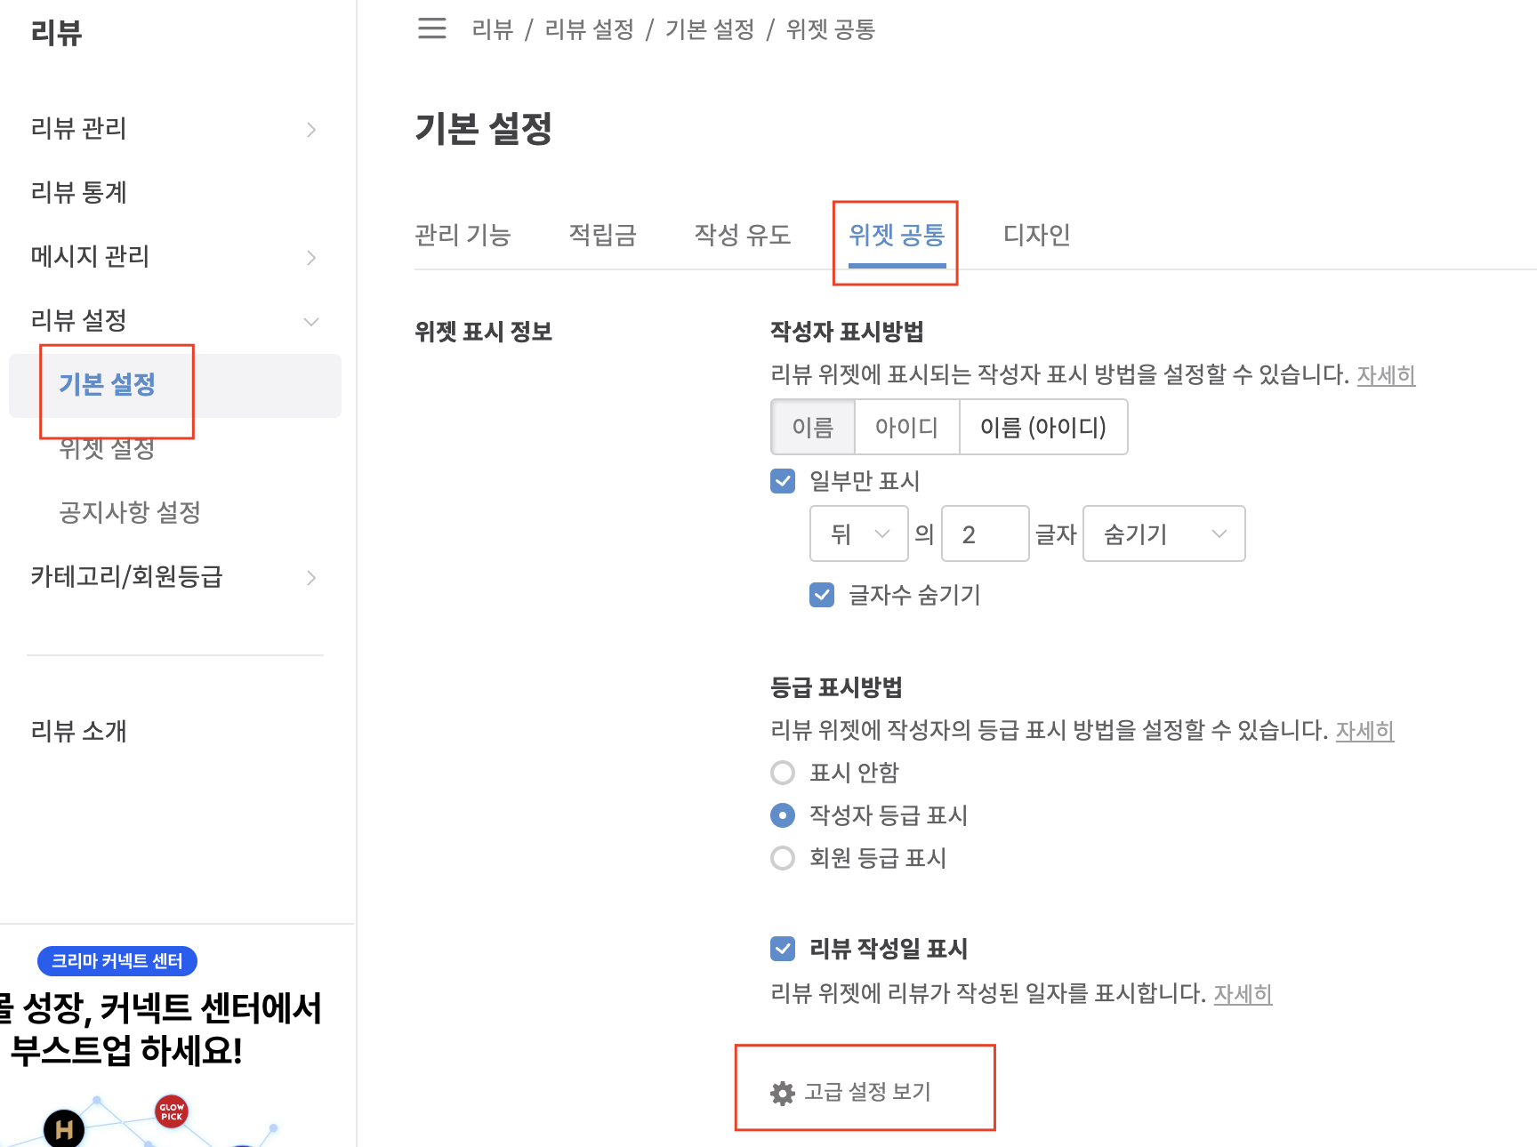Viewport: 1537px width, 1147px height.
Task: Open the 뒤 position dropdown
Action: click(858, 533)
